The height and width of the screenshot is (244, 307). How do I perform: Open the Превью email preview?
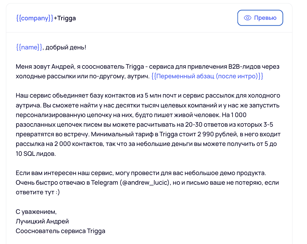click(260, 18)
